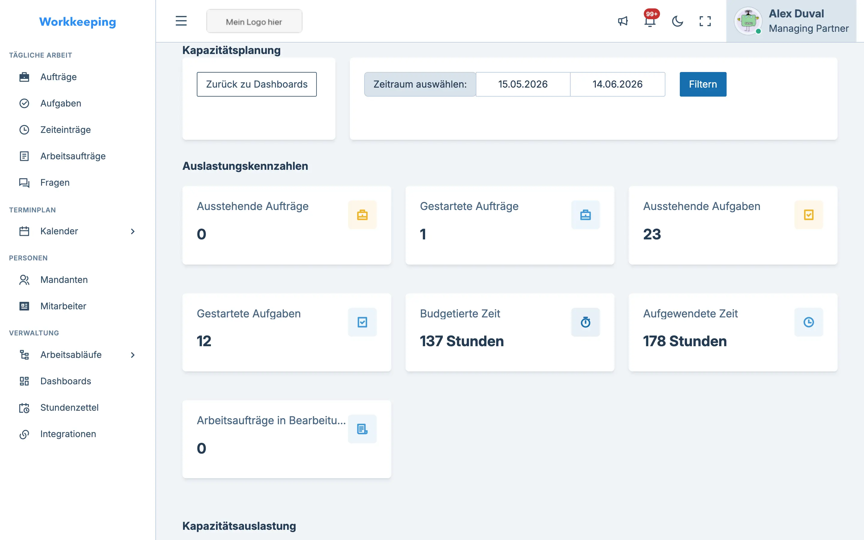This screenshot has height=540, width=864.
Task: Open Alex Duval profile menu
Action: tap(791, 21)
